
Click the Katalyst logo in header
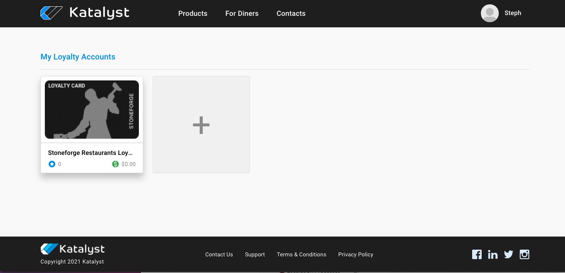point(85,13)
